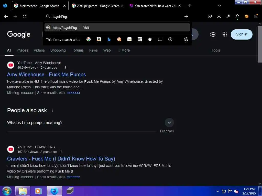
Task: Close the halo wars search tab
Action: (x=179, y=6)
